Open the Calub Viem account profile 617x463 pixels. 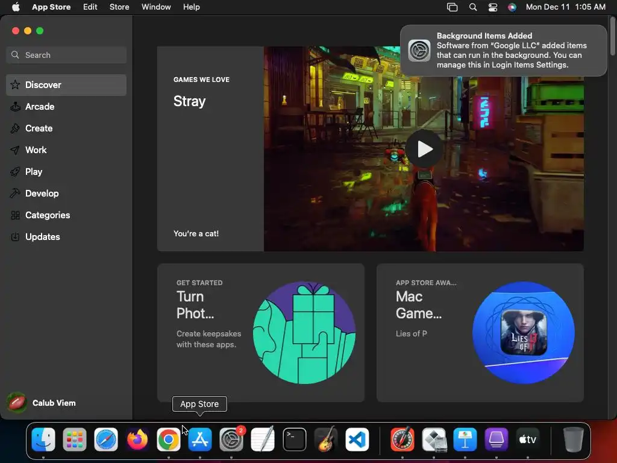pos(42,403)
